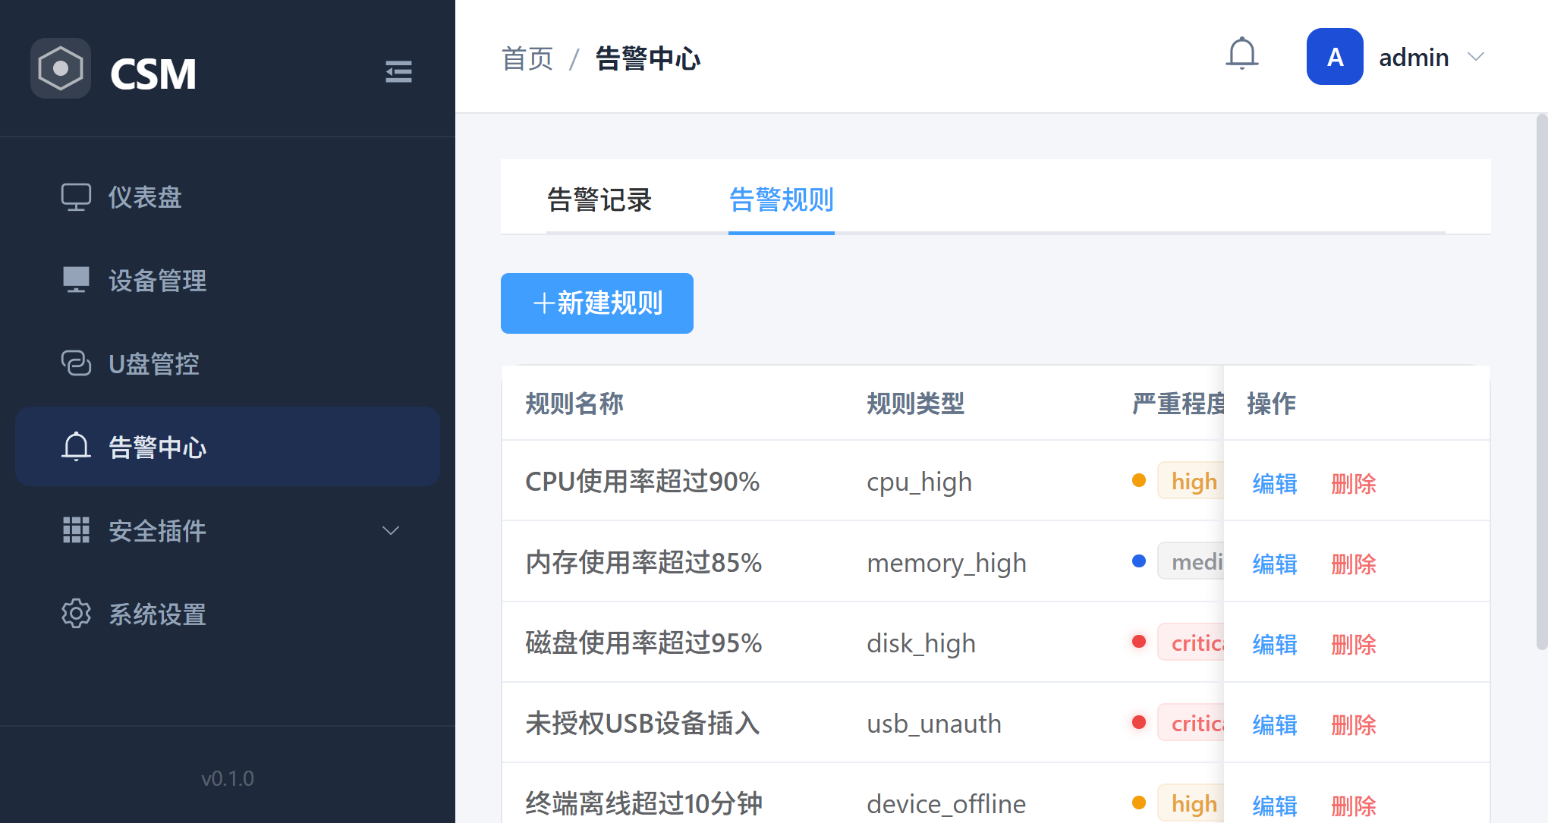The image size is (1548, 823).
Task: Click the 安全插件 grid icon
Action: coord(76,530)
